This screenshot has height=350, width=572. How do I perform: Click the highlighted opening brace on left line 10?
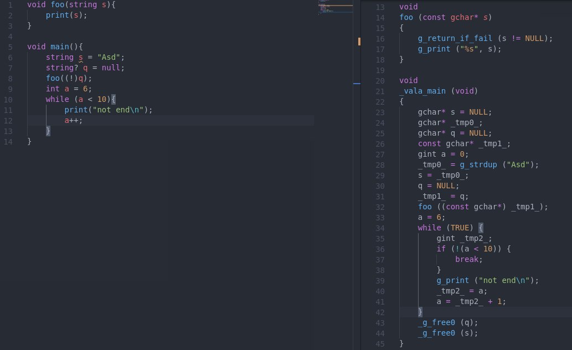(x=114, y=99)
